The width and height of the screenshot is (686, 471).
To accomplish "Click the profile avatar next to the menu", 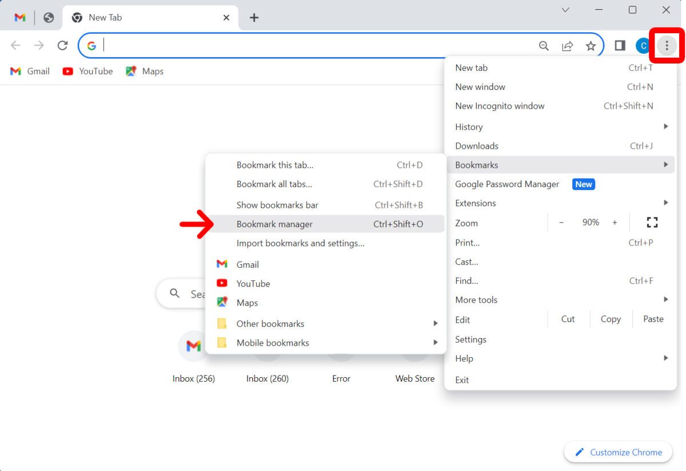I will tap(643, 45).
